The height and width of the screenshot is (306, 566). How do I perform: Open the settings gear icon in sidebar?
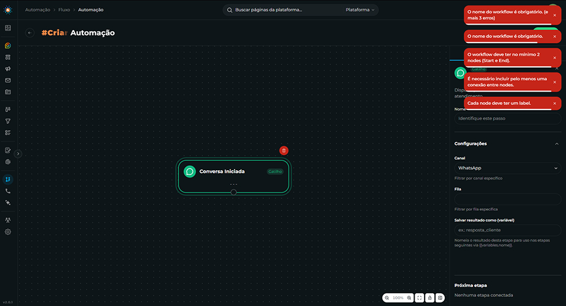(x=7, y=232)
